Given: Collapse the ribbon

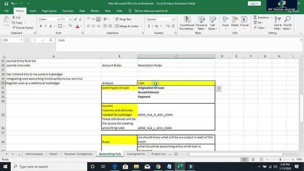Looking at the screenshot, I should (x=301, y=33).
